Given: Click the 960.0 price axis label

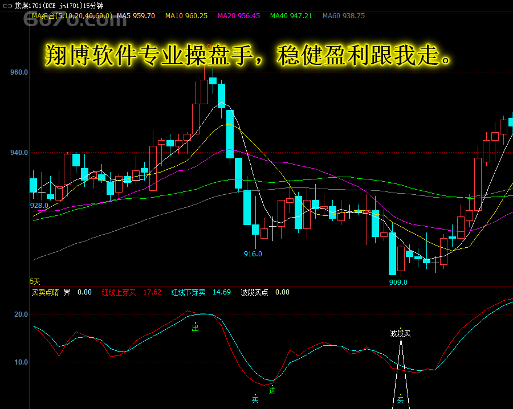Looking at the screenshot, I should coord(19,72).
